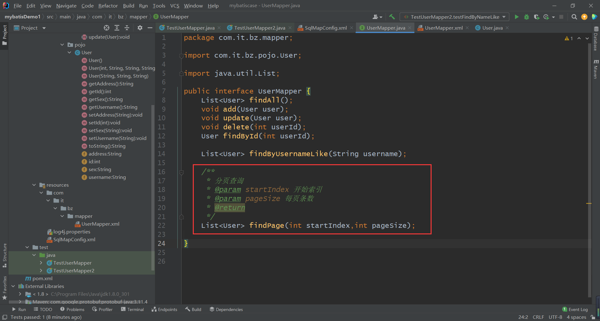Switch to UserMapper.xml editor tab

tap(443, 28)
